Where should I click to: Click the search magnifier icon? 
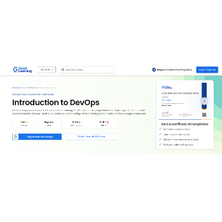(x=63, y=70)
